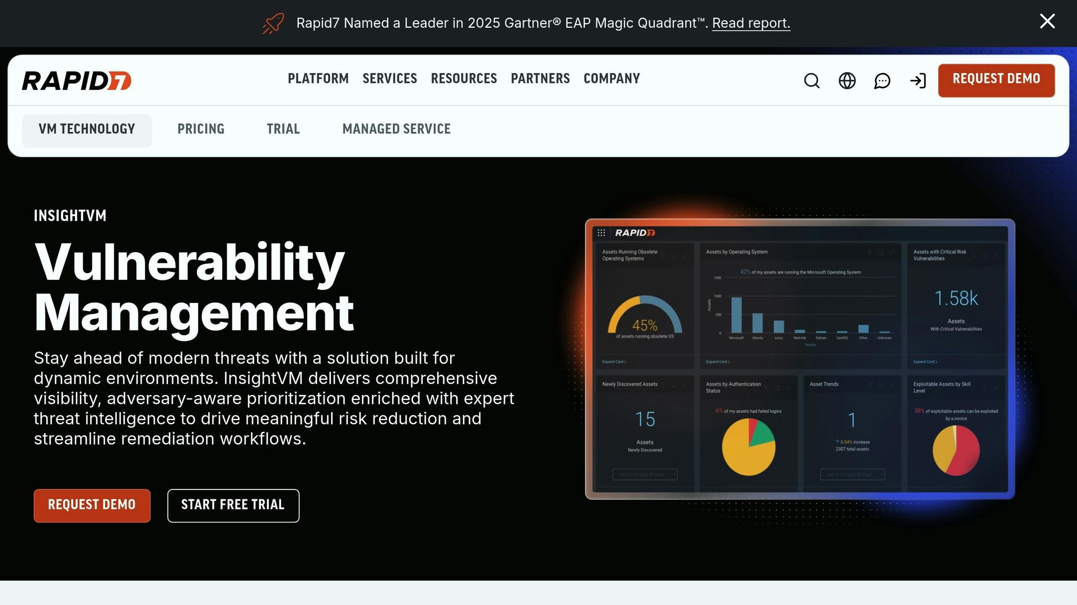Click the Rapid7 logo in the navbar
Image resolution: width=1077 pixels, height=605 pixels.
point(74,80)
